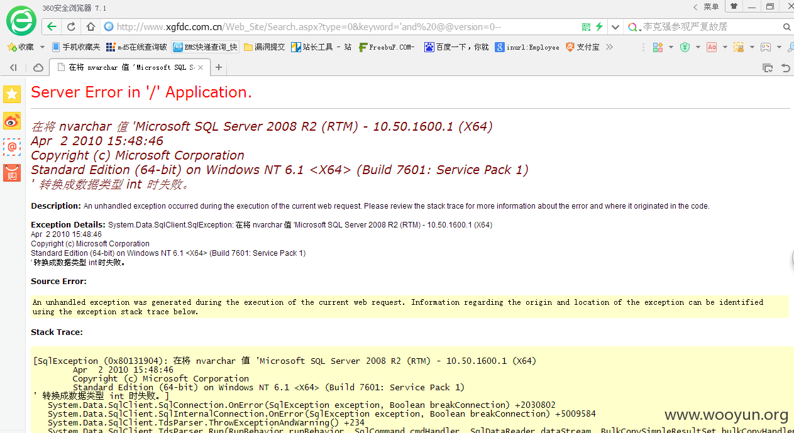The width and height of the screenshot is (794, 433).
Task: Open the shopping bag sidebar icon
Action: [12, 173]
